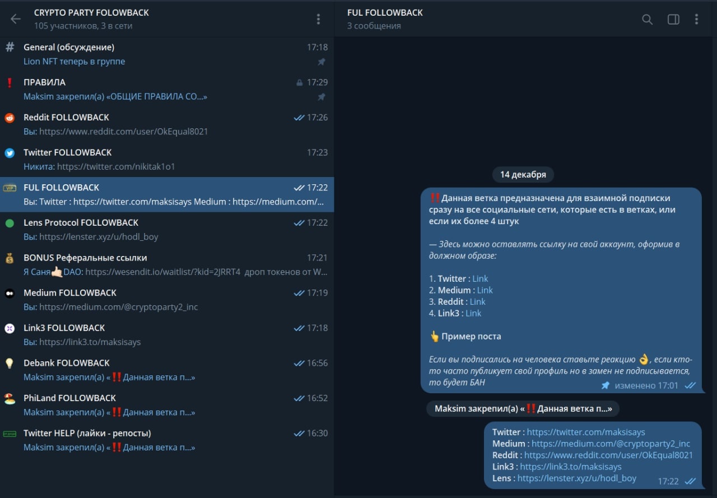Select the Twitter FOLLOWBACK topic
Image resolution: width=717 pixels, height=498 pixels.
[167, 160]
